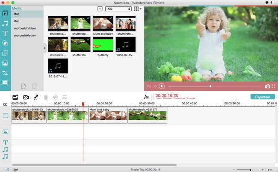Viewport: 278px width, 172px height.
Task: Click ruler mark 00:00:30:00
Action: (x=147, y=104)
